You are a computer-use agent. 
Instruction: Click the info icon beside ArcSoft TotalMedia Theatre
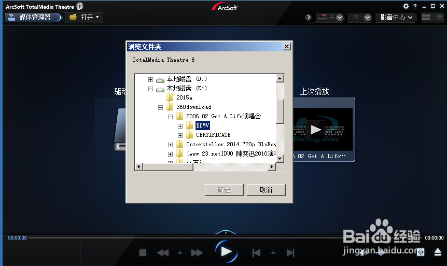click(80, 6)
